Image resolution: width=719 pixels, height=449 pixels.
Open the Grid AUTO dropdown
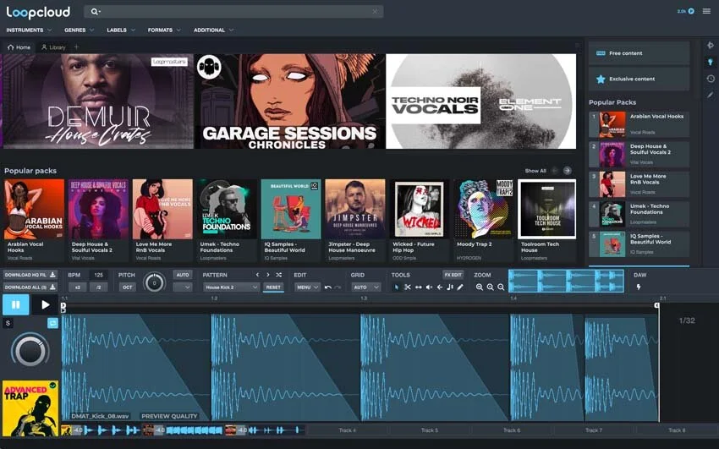pyautogui.click(x=366, y=287)
